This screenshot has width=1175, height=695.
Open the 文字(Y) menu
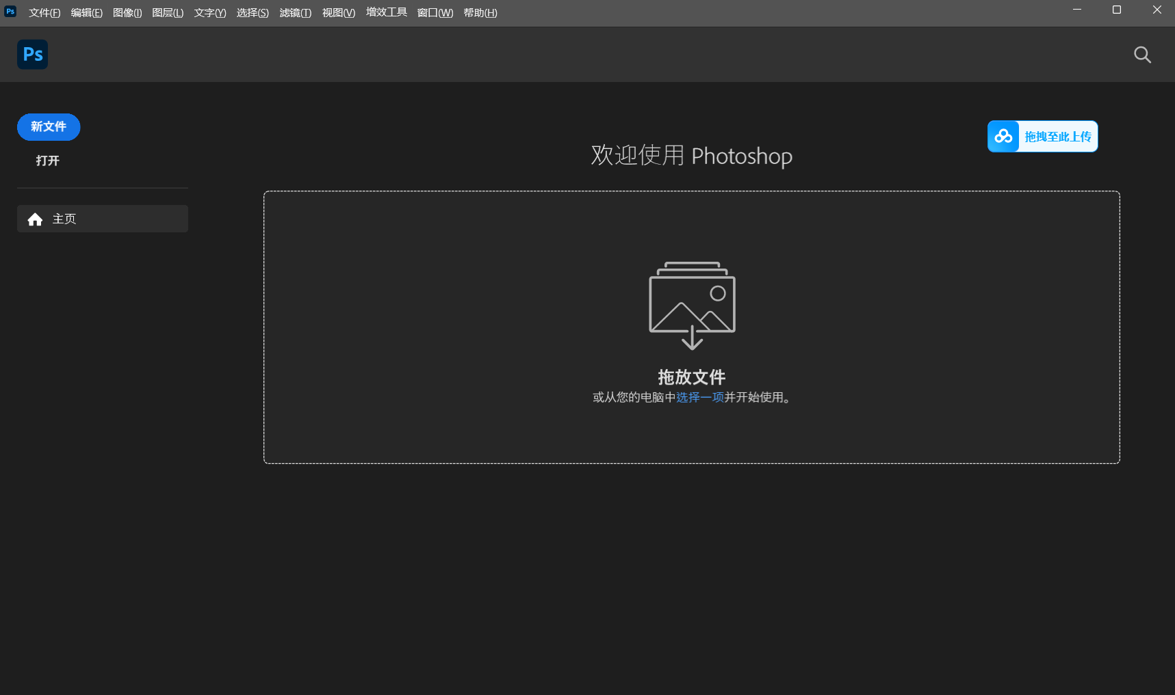(210, 13)
